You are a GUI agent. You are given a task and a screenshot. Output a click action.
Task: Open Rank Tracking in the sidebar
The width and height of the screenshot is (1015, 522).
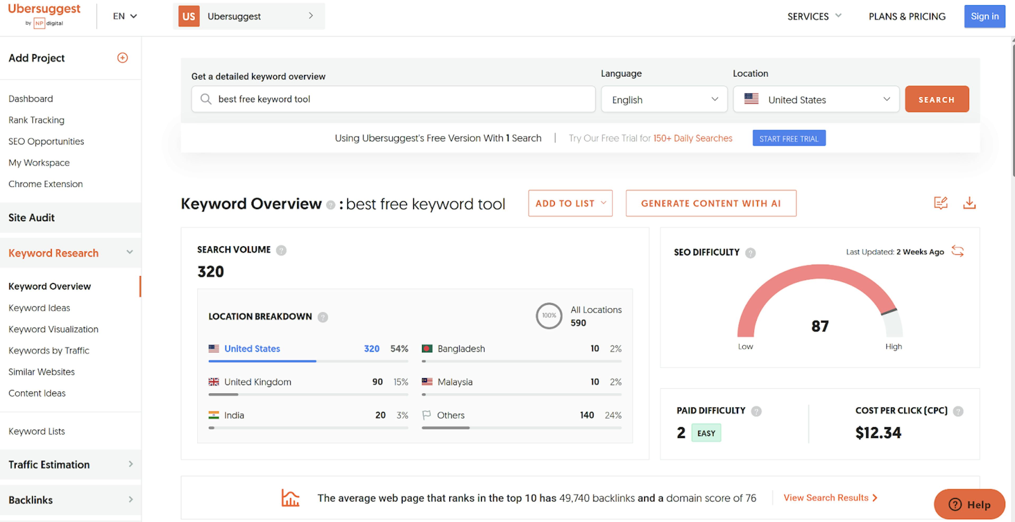[x=36, y=120]
